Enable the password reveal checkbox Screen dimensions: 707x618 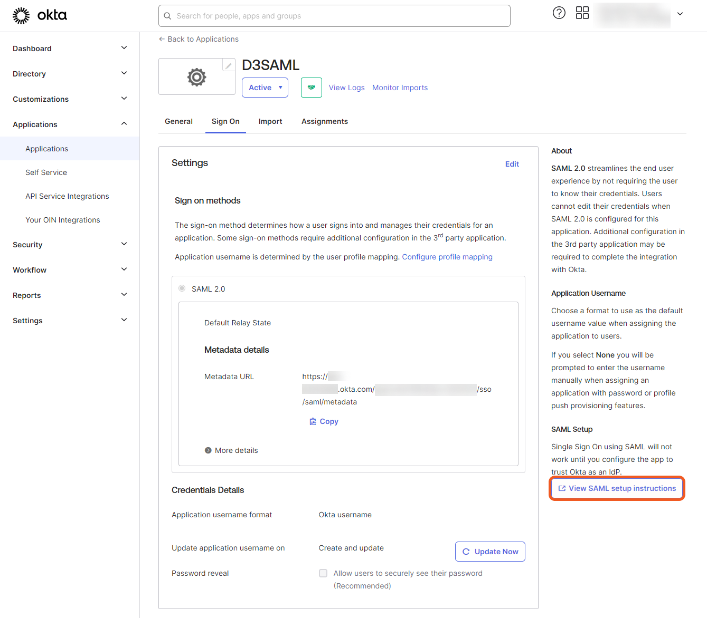[x=323, y=573]
